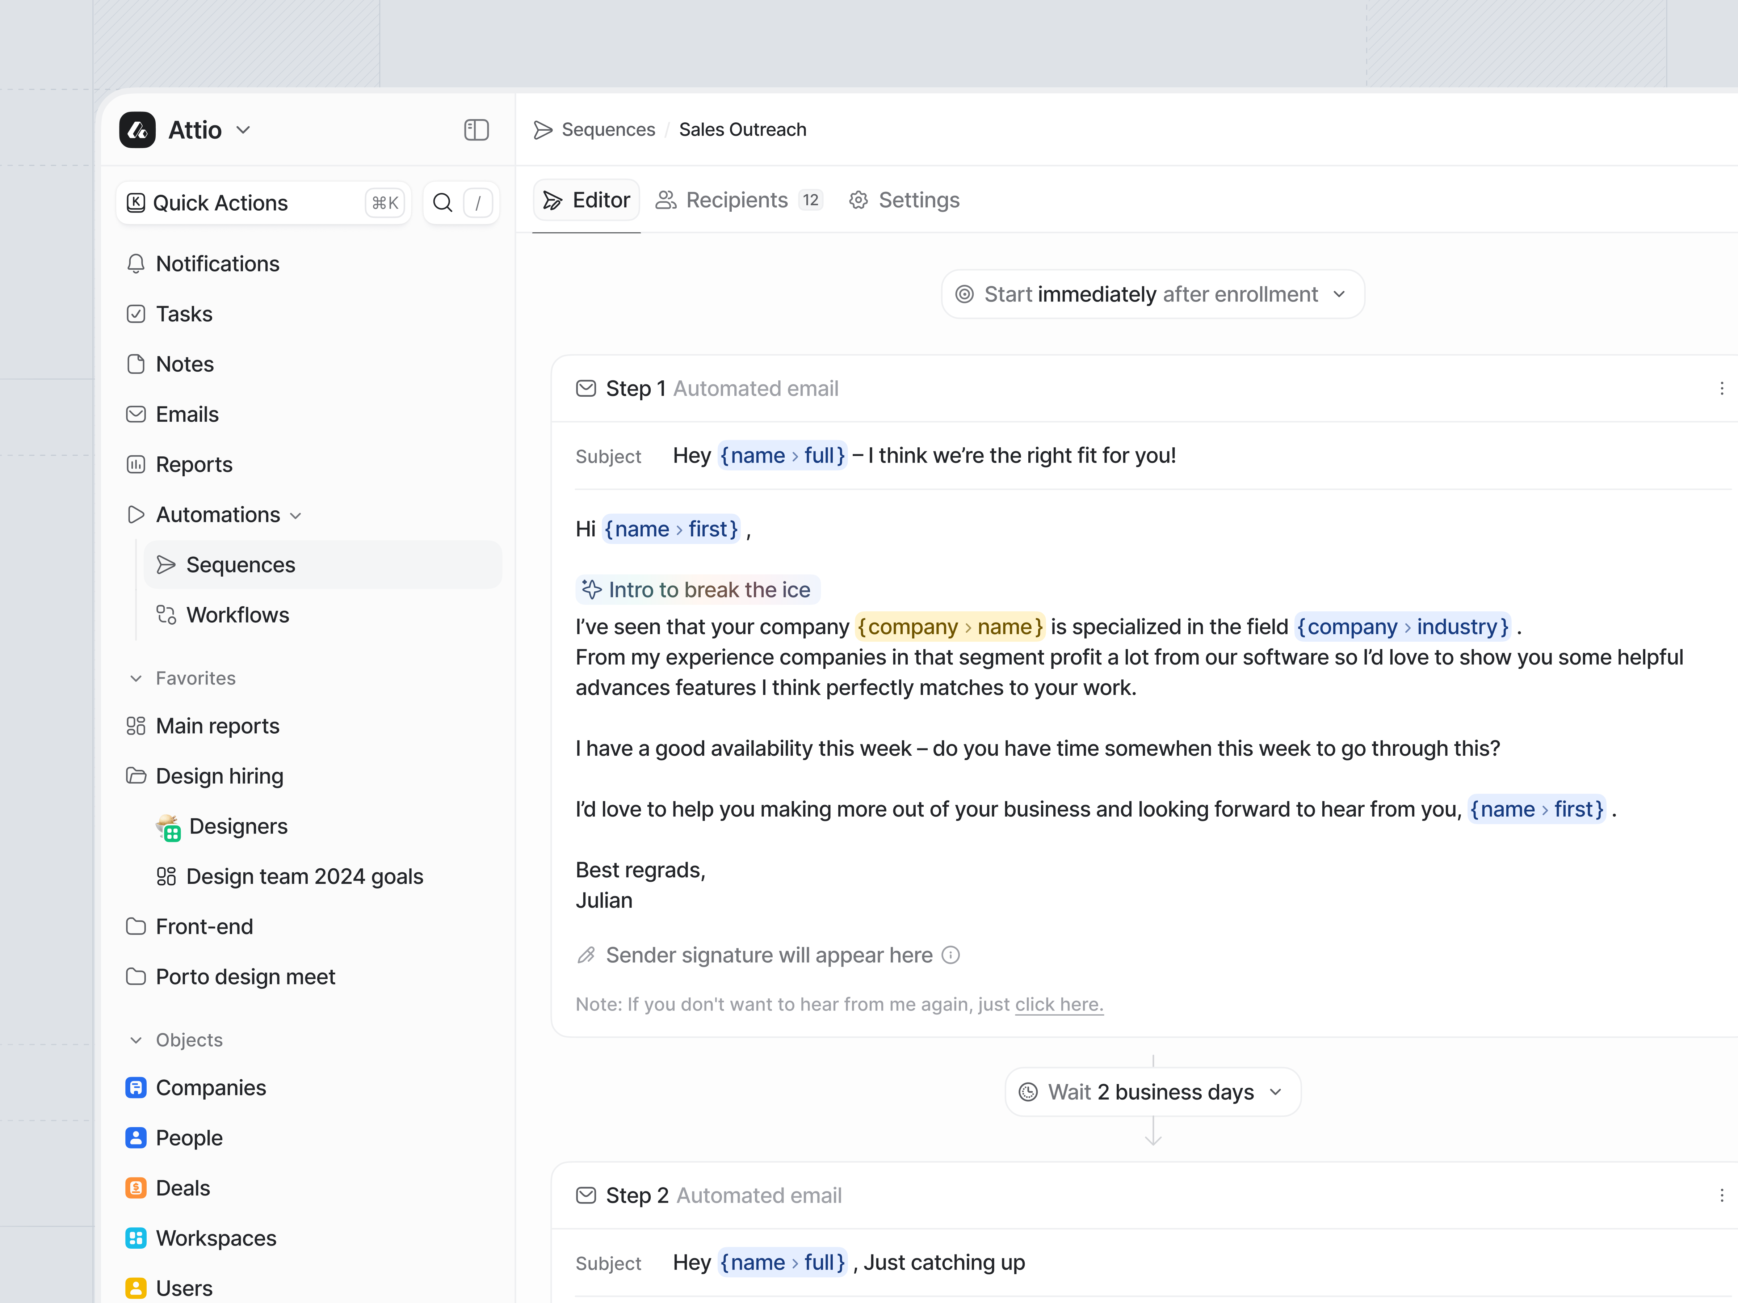Viewport: 1738px width, 1303px height.
Task: Click the search magnifier icon
Action: coord(442,203)
